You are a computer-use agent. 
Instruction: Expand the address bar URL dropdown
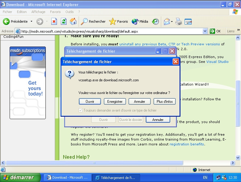205,31
